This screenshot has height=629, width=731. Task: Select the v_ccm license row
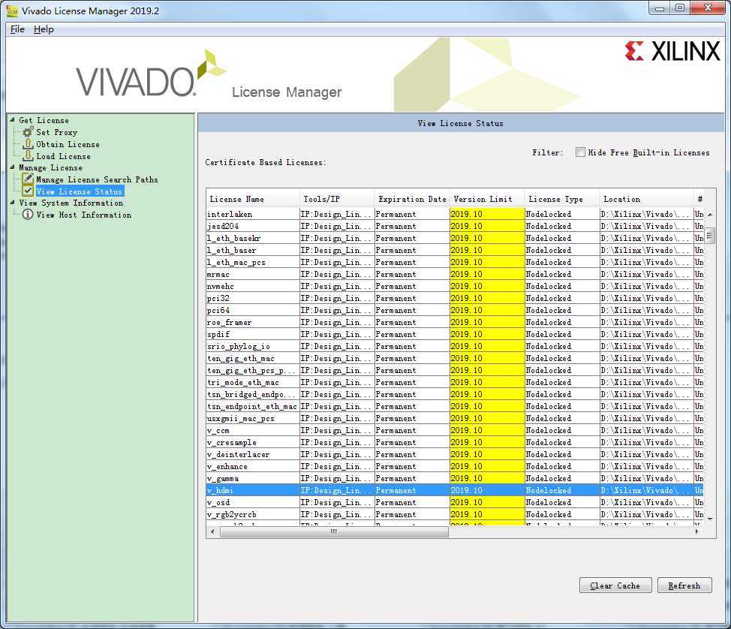[455, 430]
